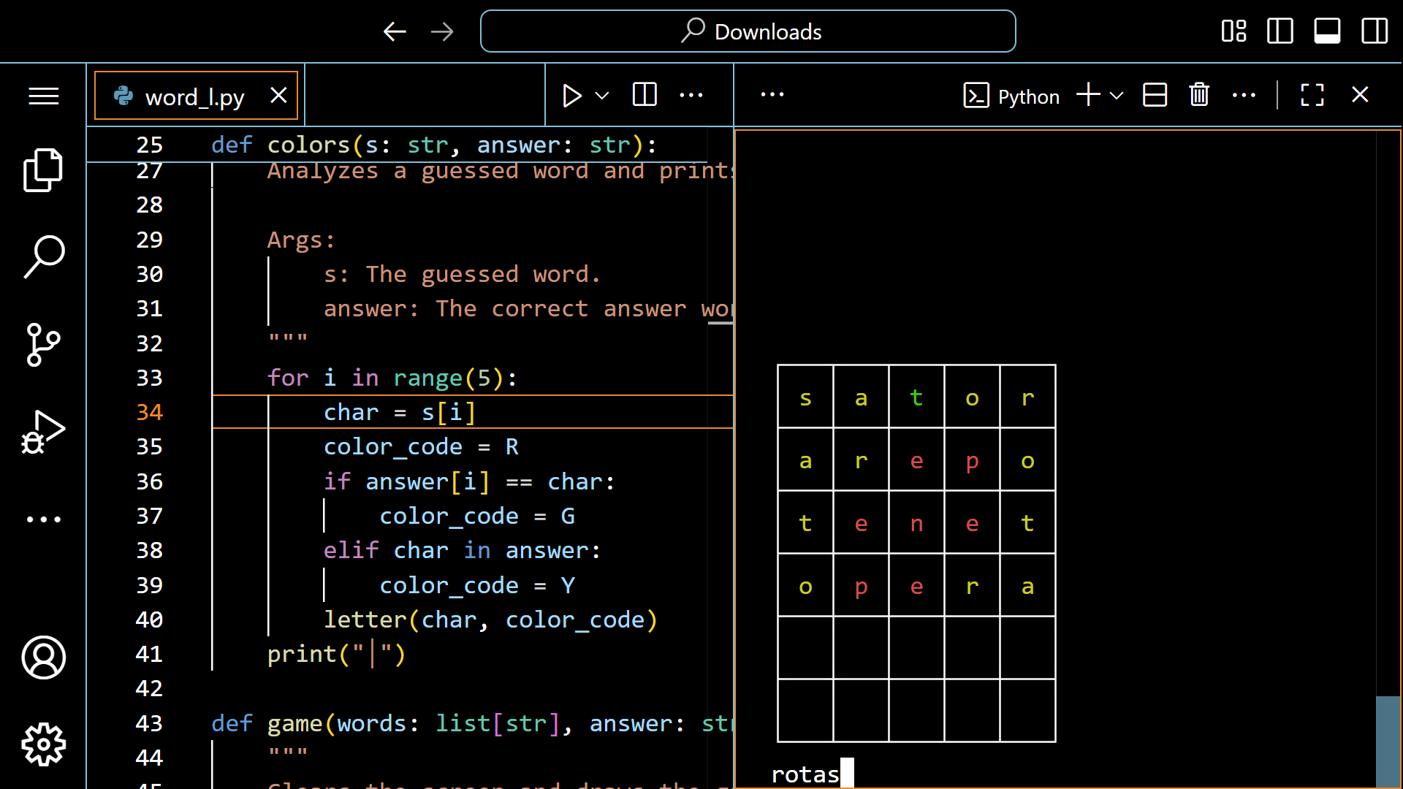Toggle the secondary side bar
The height and width of the screenshot is (789, 1403).
tap(1375, 31)
